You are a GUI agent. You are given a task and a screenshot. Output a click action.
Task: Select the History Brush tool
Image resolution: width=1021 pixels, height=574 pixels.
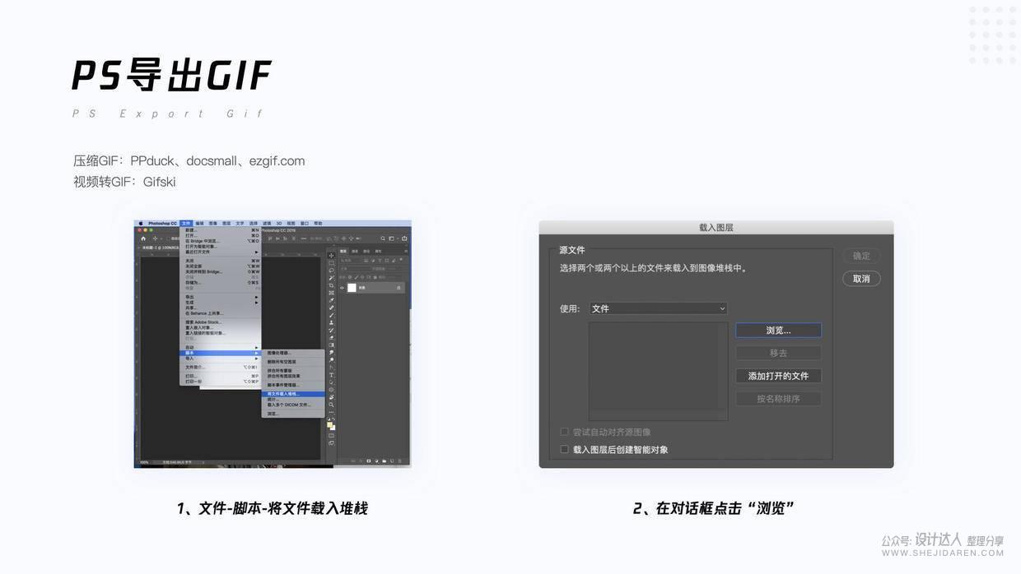click(331, 330)
